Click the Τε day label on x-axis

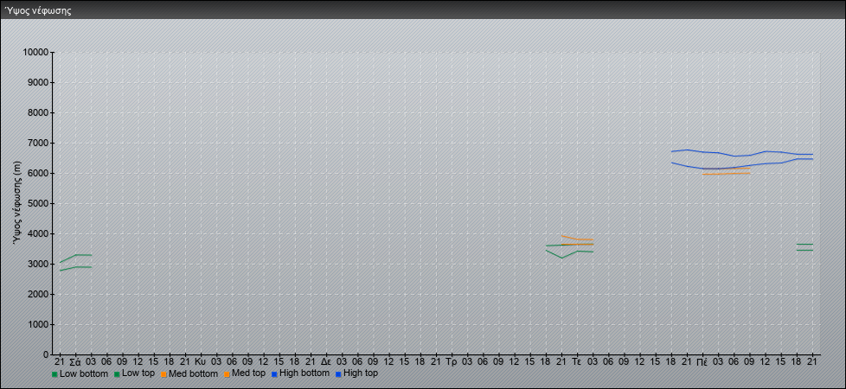pyautogui.click(x=577, y=361)
